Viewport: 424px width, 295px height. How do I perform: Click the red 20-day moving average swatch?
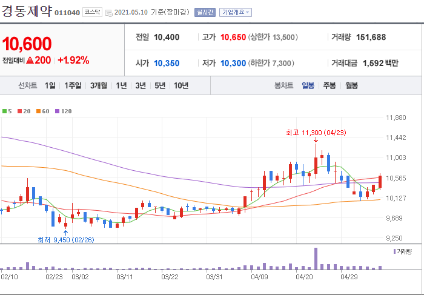coord(19,111)
